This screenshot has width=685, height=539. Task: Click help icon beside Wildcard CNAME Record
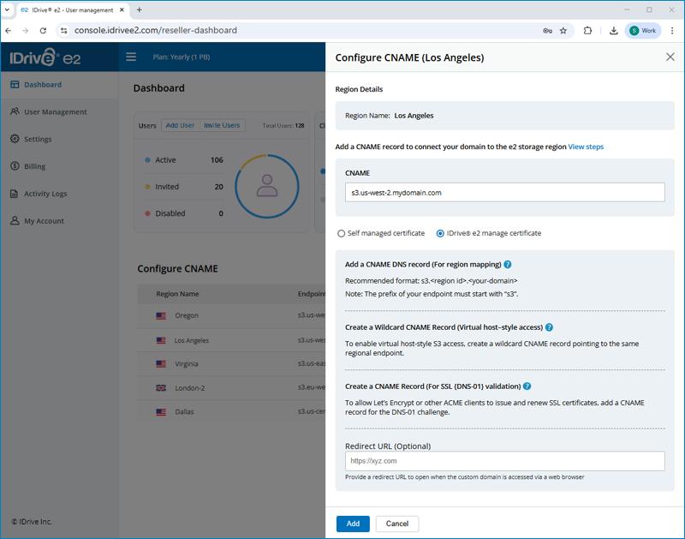point(549,327)
